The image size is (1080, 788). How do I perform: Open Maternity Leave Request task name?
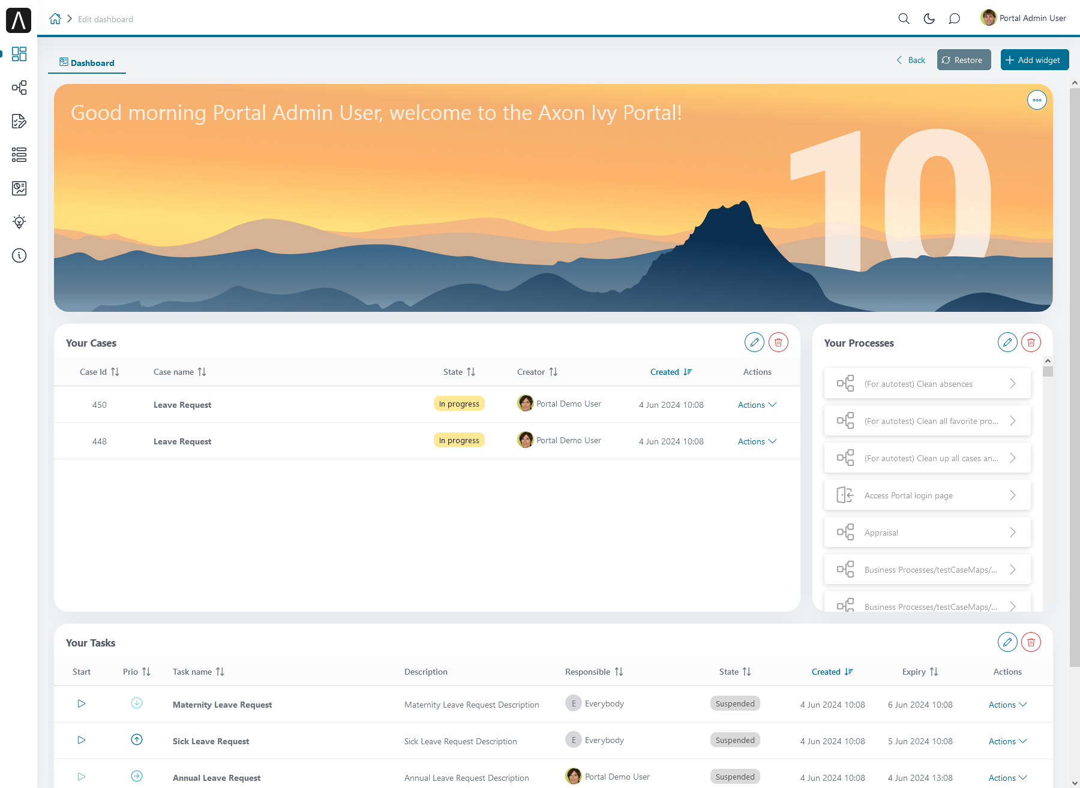[x=222, y=705]
